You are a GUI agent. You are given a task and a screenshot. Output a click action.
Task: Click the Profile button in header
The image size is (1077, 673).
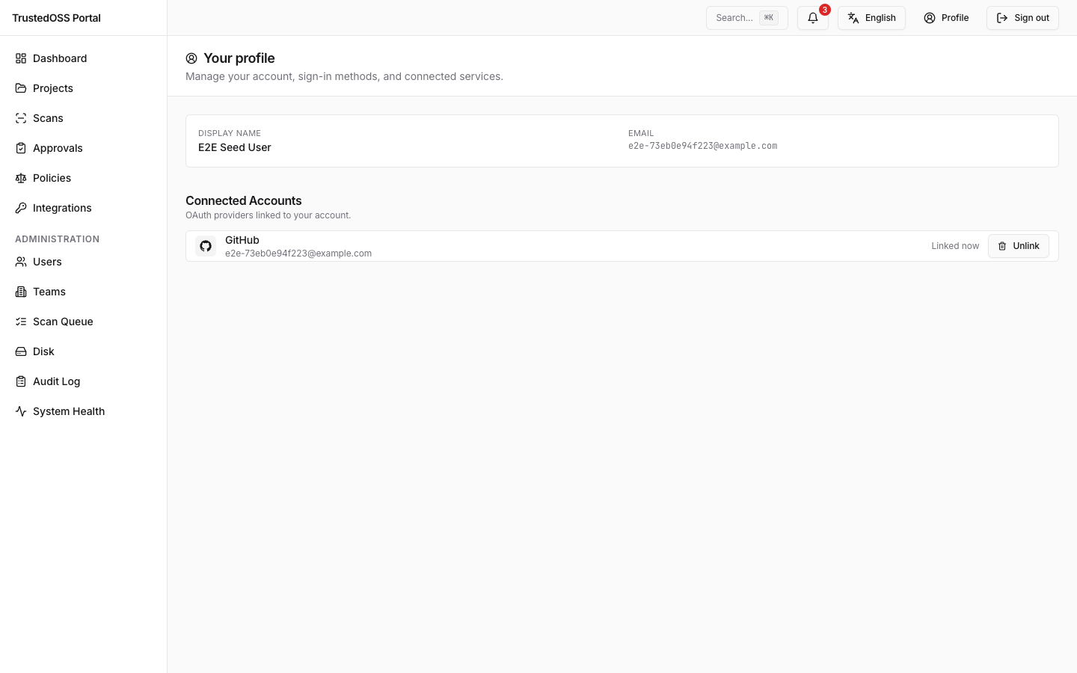(946, 18)
